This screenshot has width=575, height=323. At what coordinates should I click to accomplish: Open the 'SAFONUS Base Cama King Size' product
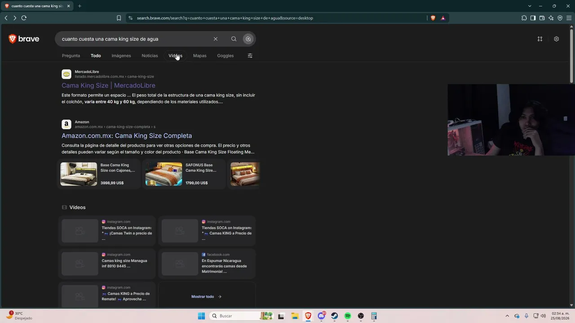coord(184,174)
